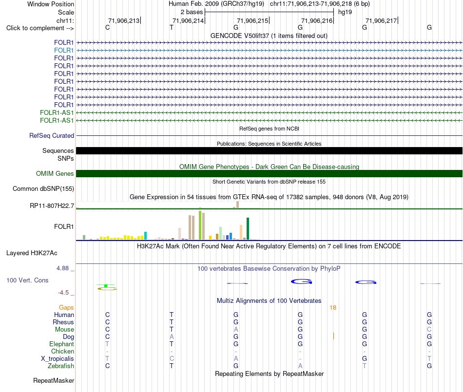Click the 'Scale' track label
Screen dimensions: 463x392
point(66,12)
